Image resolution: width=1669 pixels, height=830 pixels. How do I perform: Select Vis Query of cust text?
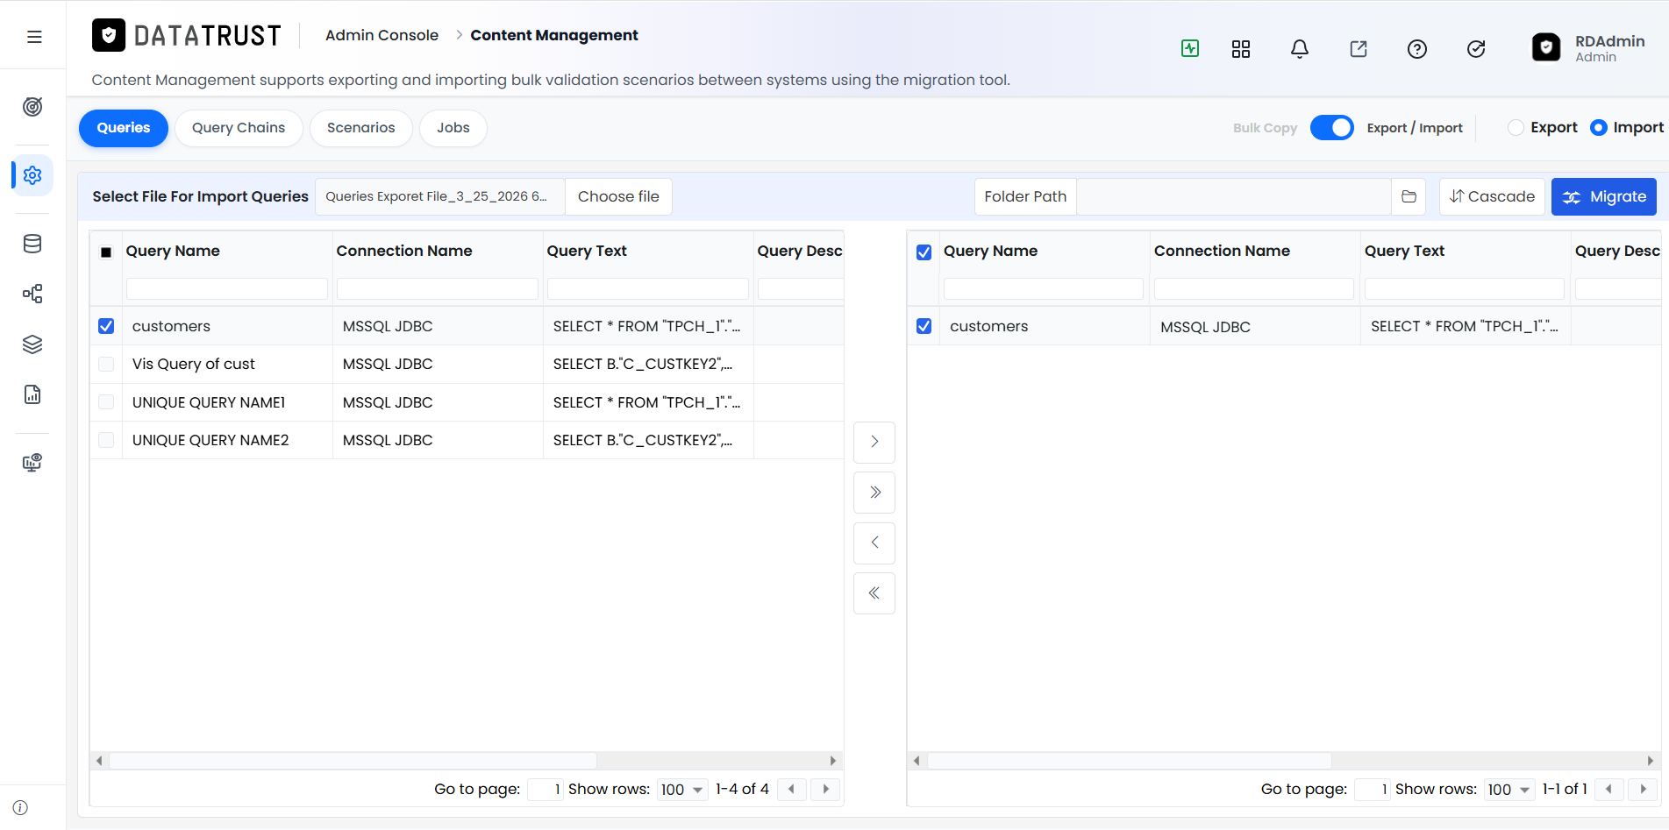tap(193, 364)
